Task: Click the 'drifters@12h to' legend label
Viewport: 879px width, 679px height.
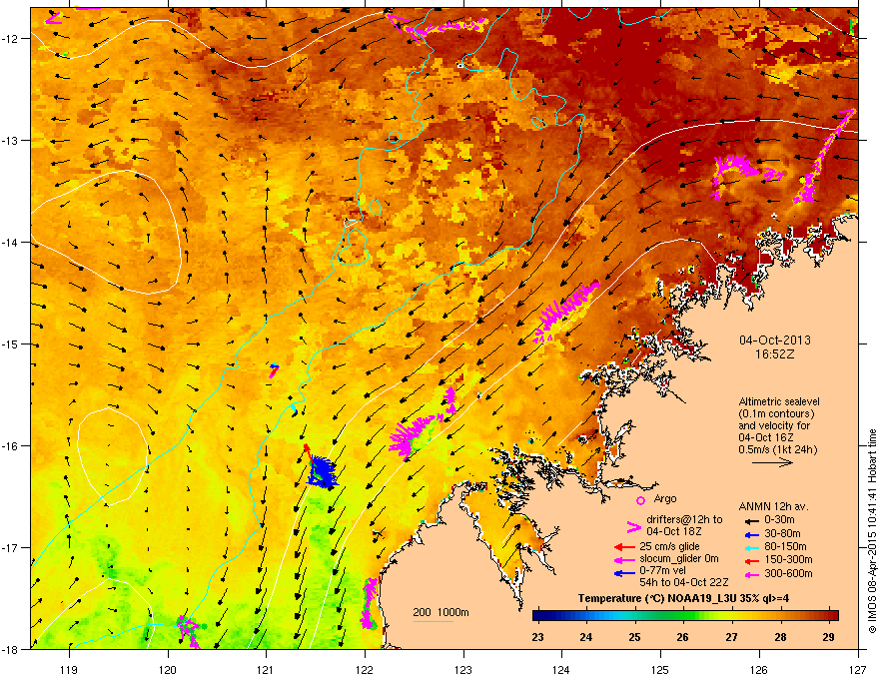Action: click(x=684, y=520)
